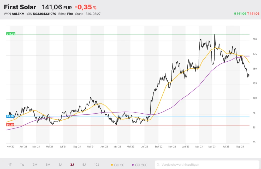Click the yellow GD 50 dot
Screen dimensions: 261x169
(112, 165)
